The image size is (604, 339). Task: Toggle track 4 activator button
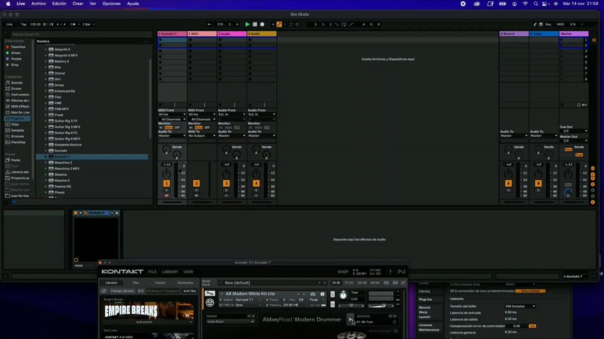(256, 183)
